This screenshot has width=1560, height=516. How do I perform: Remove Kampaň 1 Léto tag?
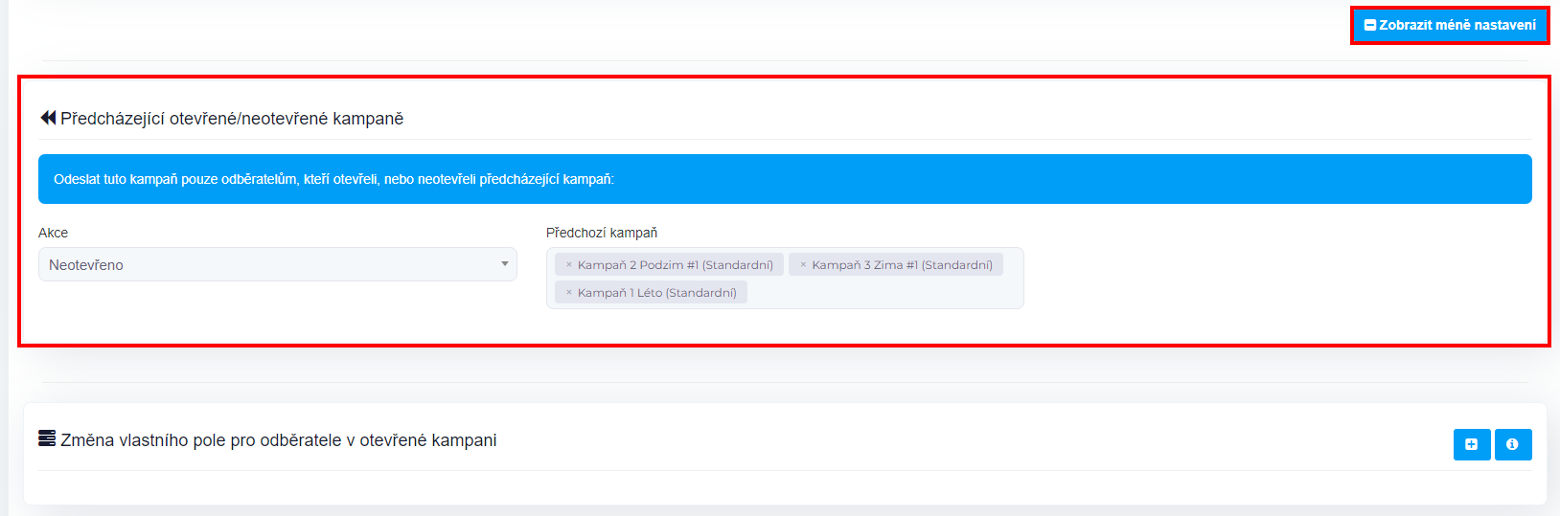pos(568,293)
